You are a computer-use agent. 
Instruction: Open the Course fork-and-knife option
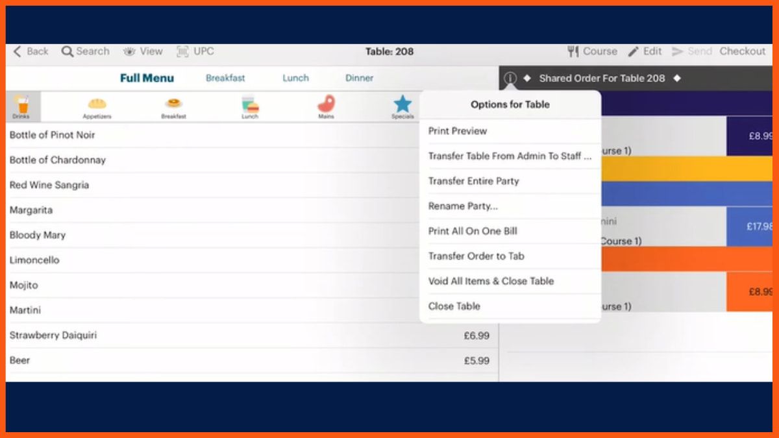pos(592,51)
